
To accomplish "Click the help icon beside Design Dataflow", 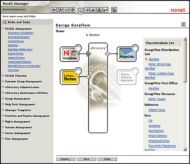I will click(x=183, y=25).
